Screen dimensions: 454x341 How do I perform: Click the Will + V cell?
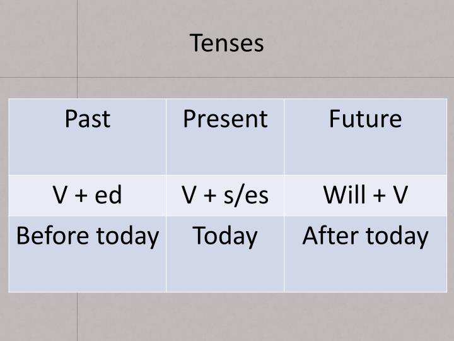(365, 195)
